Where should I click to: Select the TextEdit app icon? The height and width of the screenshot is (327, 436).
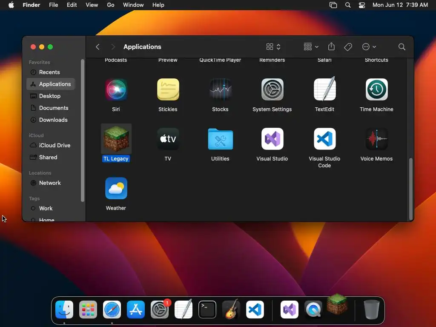coord(324,89)
